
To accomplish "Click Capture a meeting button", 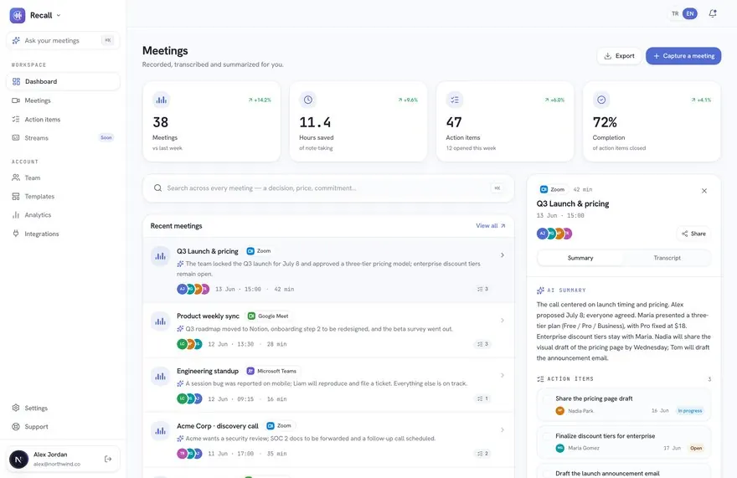I will [x=683, y=56].
